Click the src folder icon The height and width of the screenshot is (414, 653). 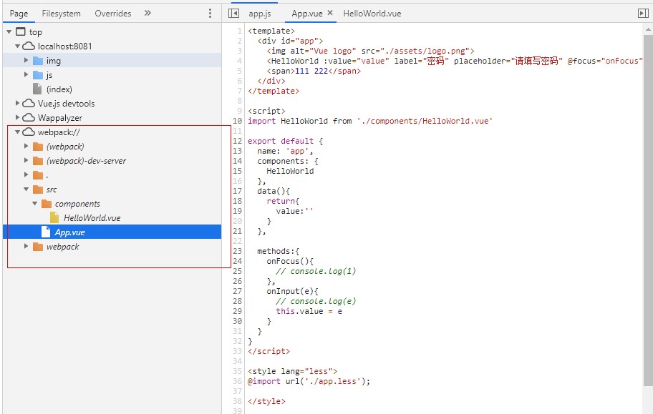38,189
